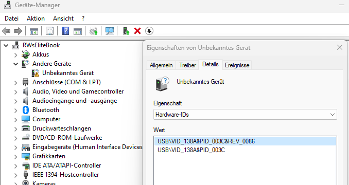This screenshot has height=185, width=349.
Task: Click the RWsEliteBook computer root icon
Action: [x=16, y=45]
